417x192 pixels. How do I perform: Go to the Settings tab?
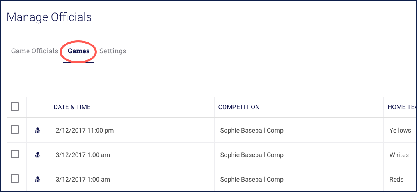point(113,51)
